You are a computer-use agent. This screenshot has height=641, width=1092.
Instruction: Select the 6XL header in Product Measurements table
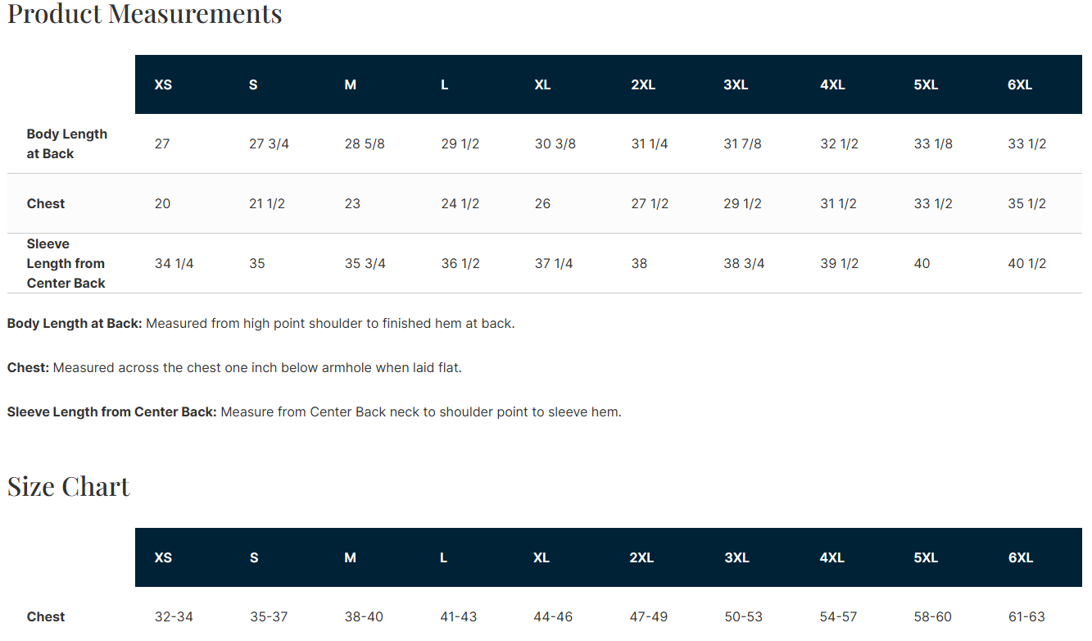(x=1020, y=84)
